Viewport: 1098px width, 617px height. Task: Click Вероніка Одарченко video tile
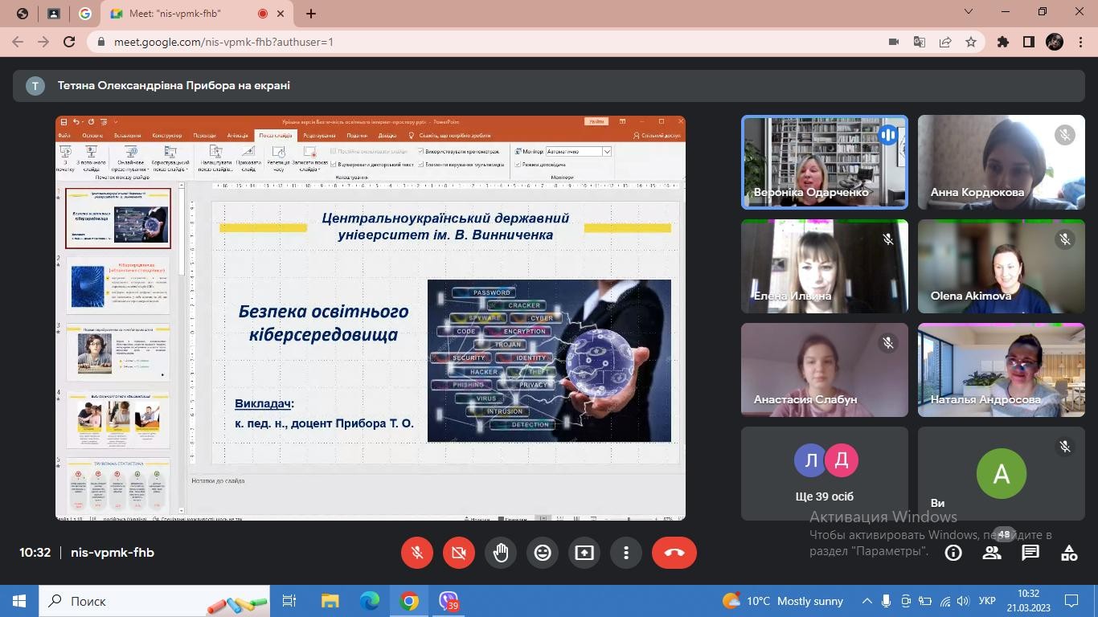pos(824,162)
